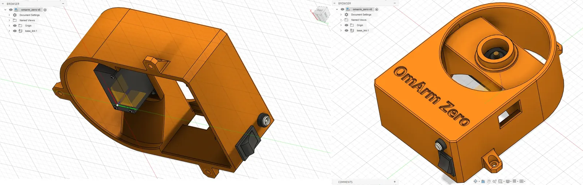Open the COMMENTS panel label

(345, 182)
